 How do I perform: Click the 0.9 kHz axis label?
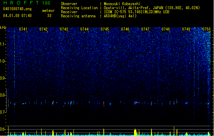pyautogui.click(x=3, y=78)
